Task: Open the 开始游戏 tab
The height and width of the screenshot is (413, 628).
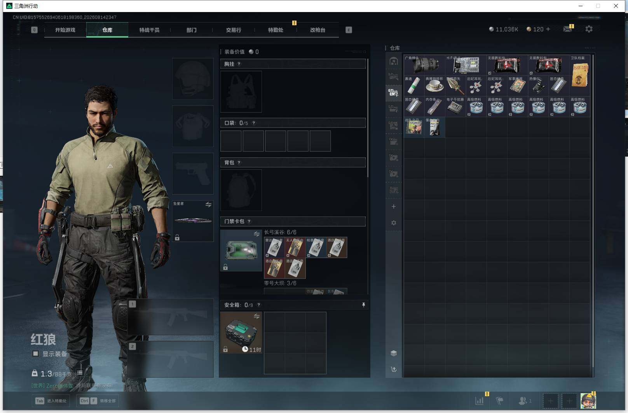Action: [x=65, y=30]
